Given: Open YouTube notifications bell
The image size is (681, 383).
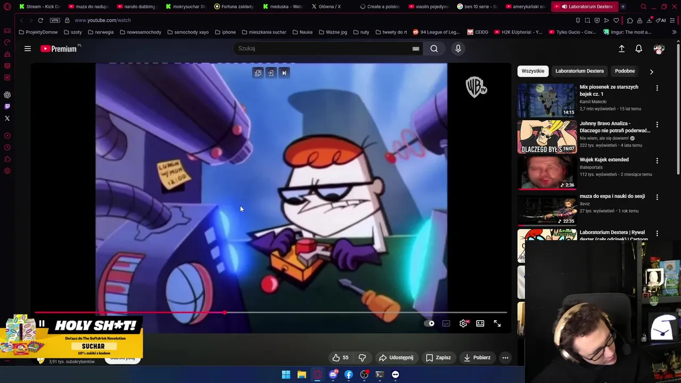Looking at the screenshot, I should click(638, 48).
